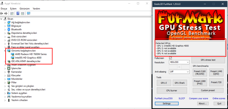Click the 'IDE ATA/ATAPI denetleyiciler' tree label
The width and height of the screenshot is (228, 109).
[26, 61]
